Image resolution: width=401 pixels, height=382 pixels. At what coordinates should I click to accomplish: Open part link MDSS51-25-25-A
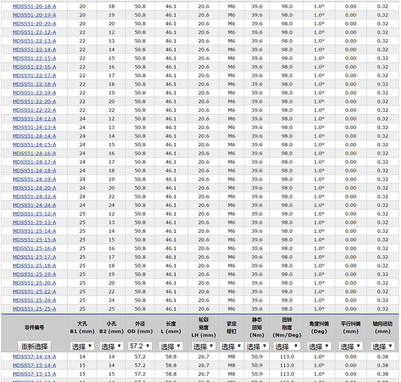click(35, 308)
